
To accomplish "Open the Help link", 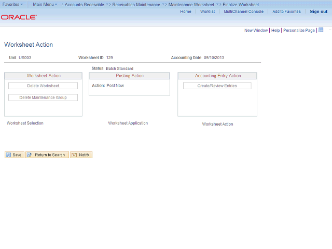I will click(275, 30).
